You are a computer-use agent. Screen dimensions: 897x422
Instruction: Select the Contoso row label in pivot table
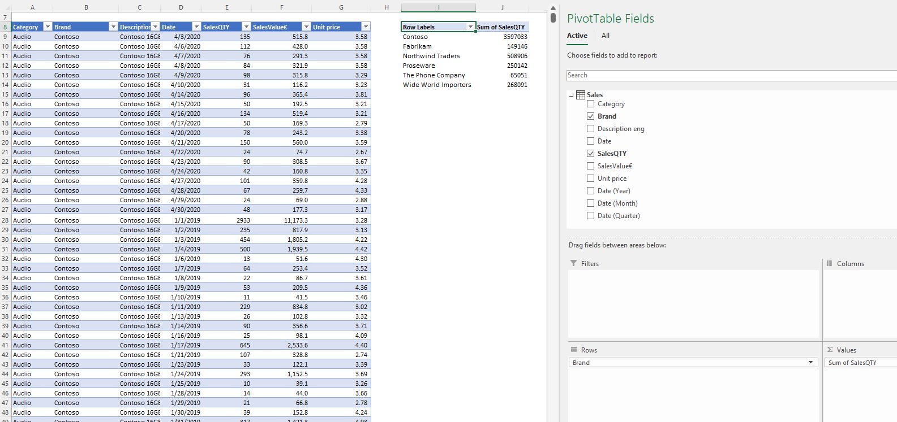click(x=415, y=37)
